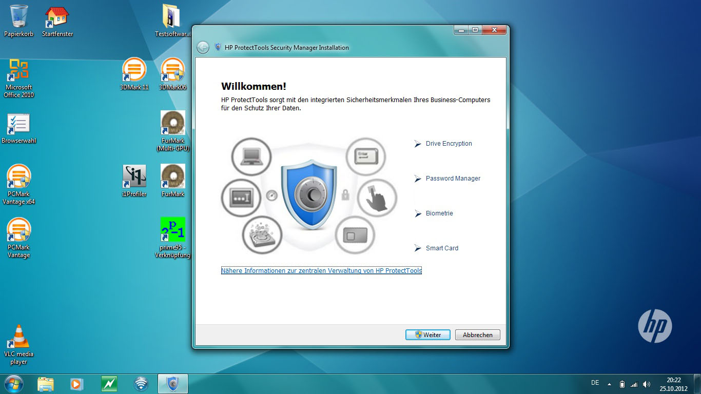
Task: Click the central blue shield lock image
Action: [309, 194]
